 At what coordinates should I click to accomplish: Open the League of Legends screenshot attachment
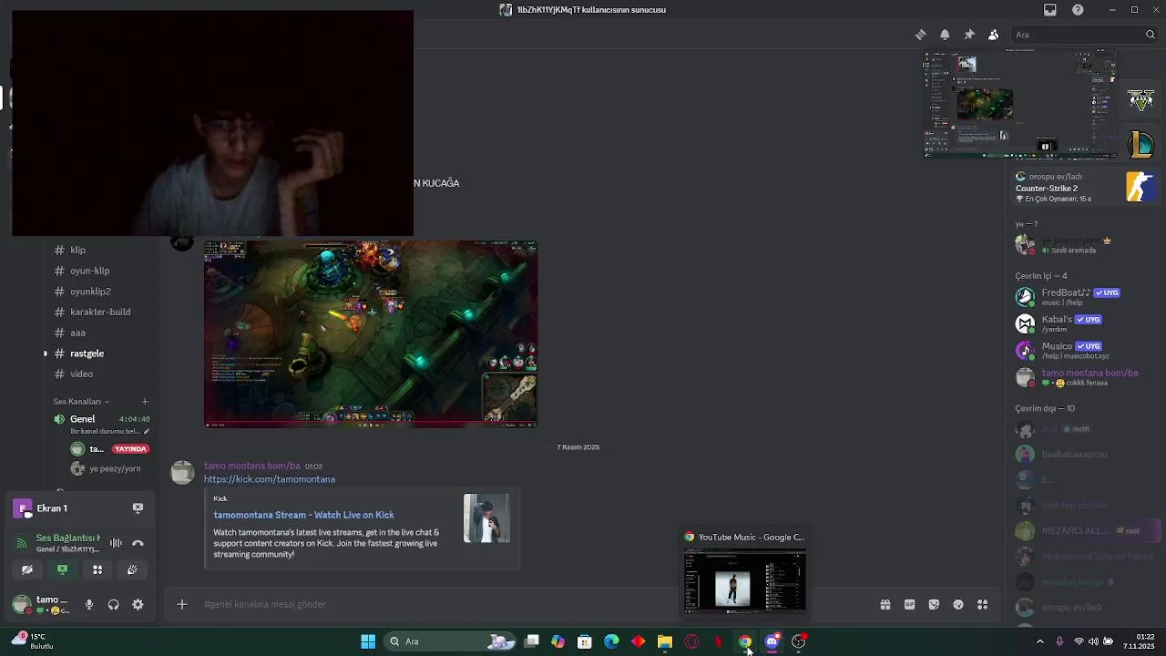(371, 334)
